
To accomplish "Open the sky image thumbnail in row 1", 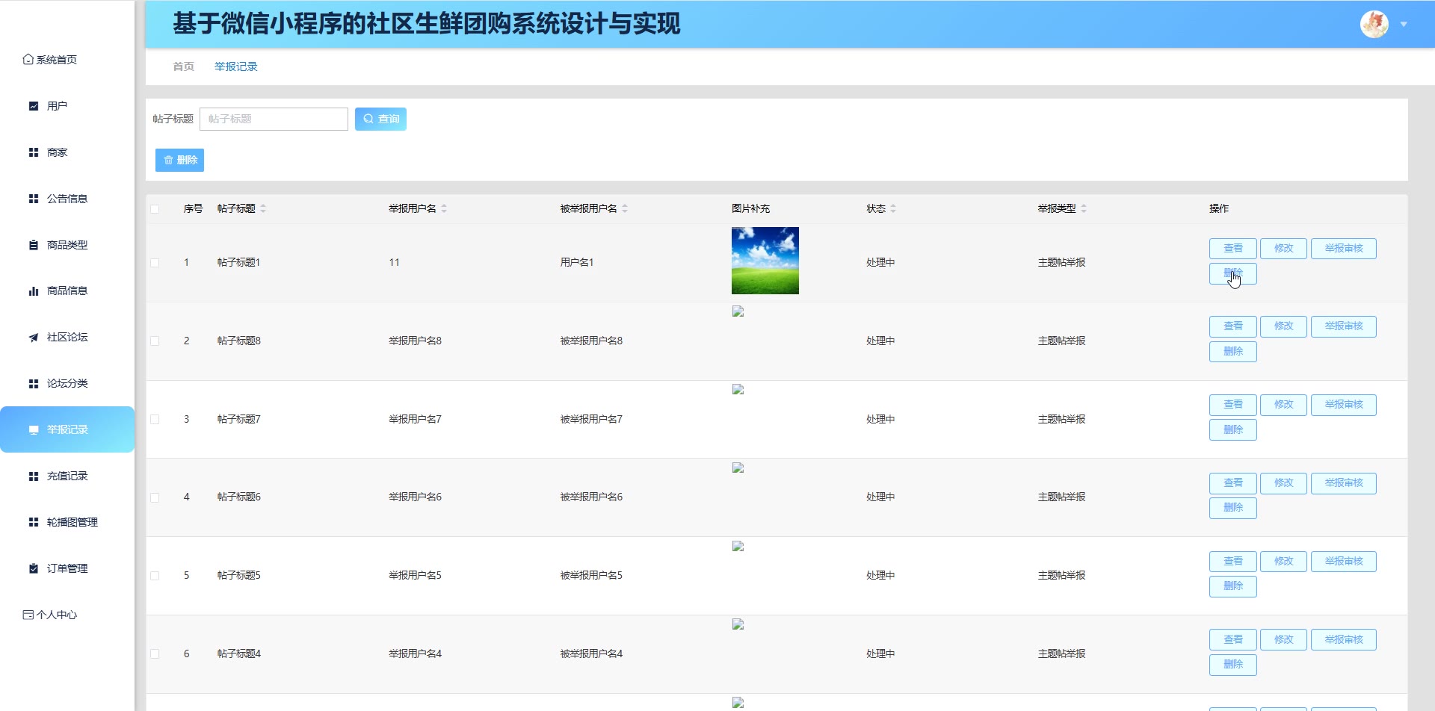I will click(765, 261).
